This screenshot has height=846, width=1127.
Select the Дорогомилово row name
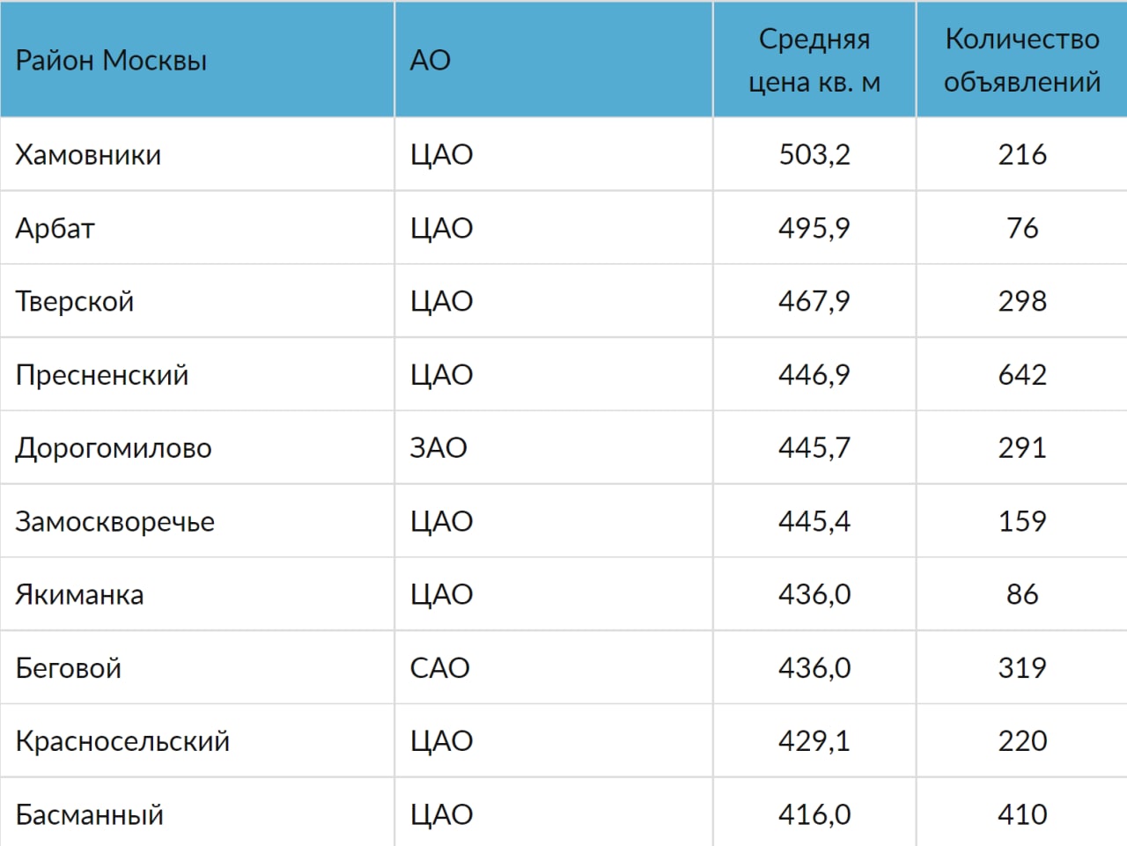coord(114,448)
